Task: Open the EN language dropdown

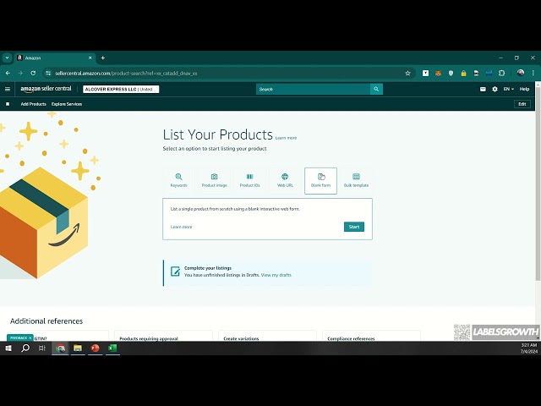Action: coord(508,89)
